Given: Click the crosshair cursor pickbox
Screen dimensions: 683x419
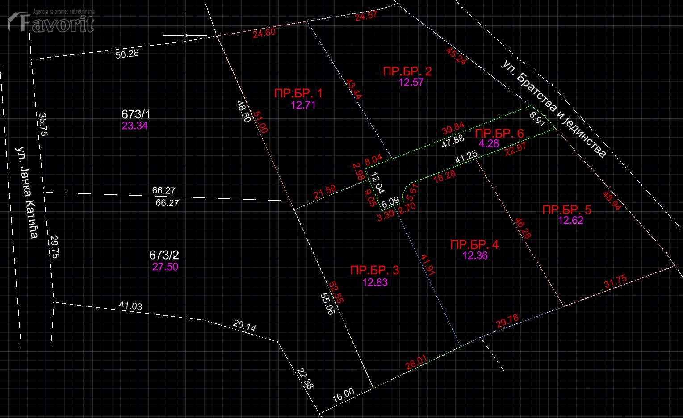Looking at the screenshot, I should pos(185,35).
